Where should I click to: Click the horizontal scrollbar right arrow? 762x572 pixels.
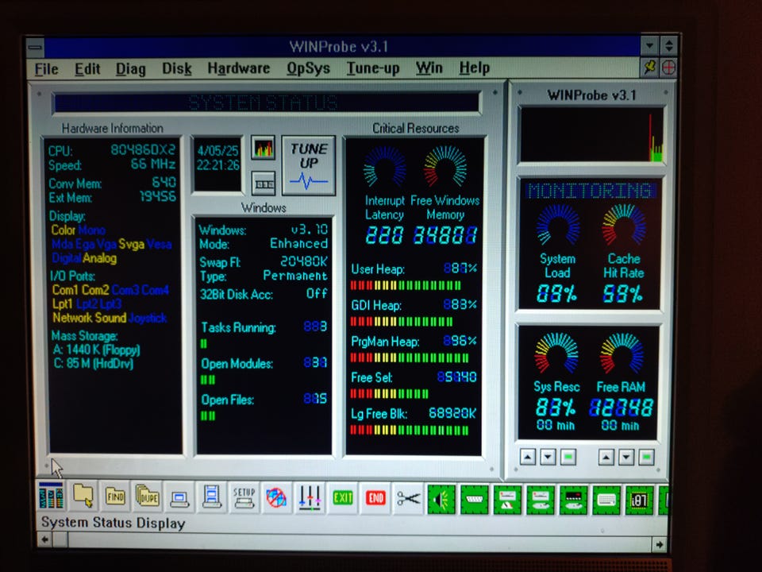(659, 544)
